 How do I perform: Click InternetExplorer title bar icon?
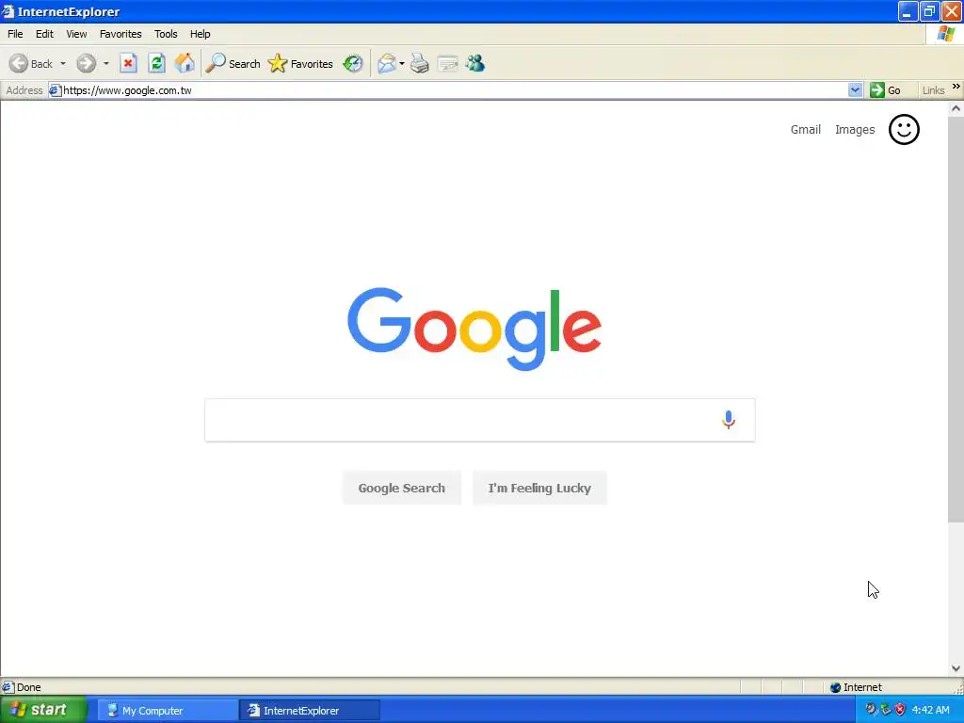[x=8, y=11]
